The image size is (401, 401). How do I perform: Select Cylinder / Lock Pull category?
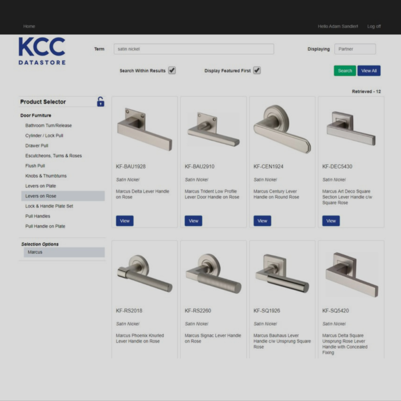pos(44,135)
